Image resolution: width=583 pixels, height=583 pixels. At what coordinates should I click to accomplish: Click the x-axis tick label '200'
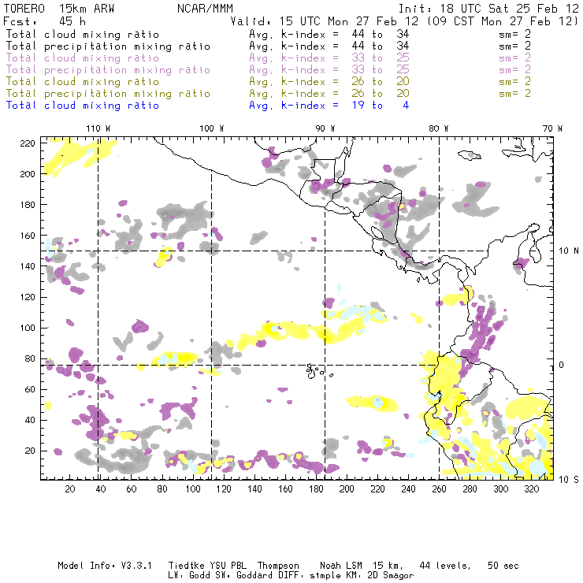(x=347, y=489)
